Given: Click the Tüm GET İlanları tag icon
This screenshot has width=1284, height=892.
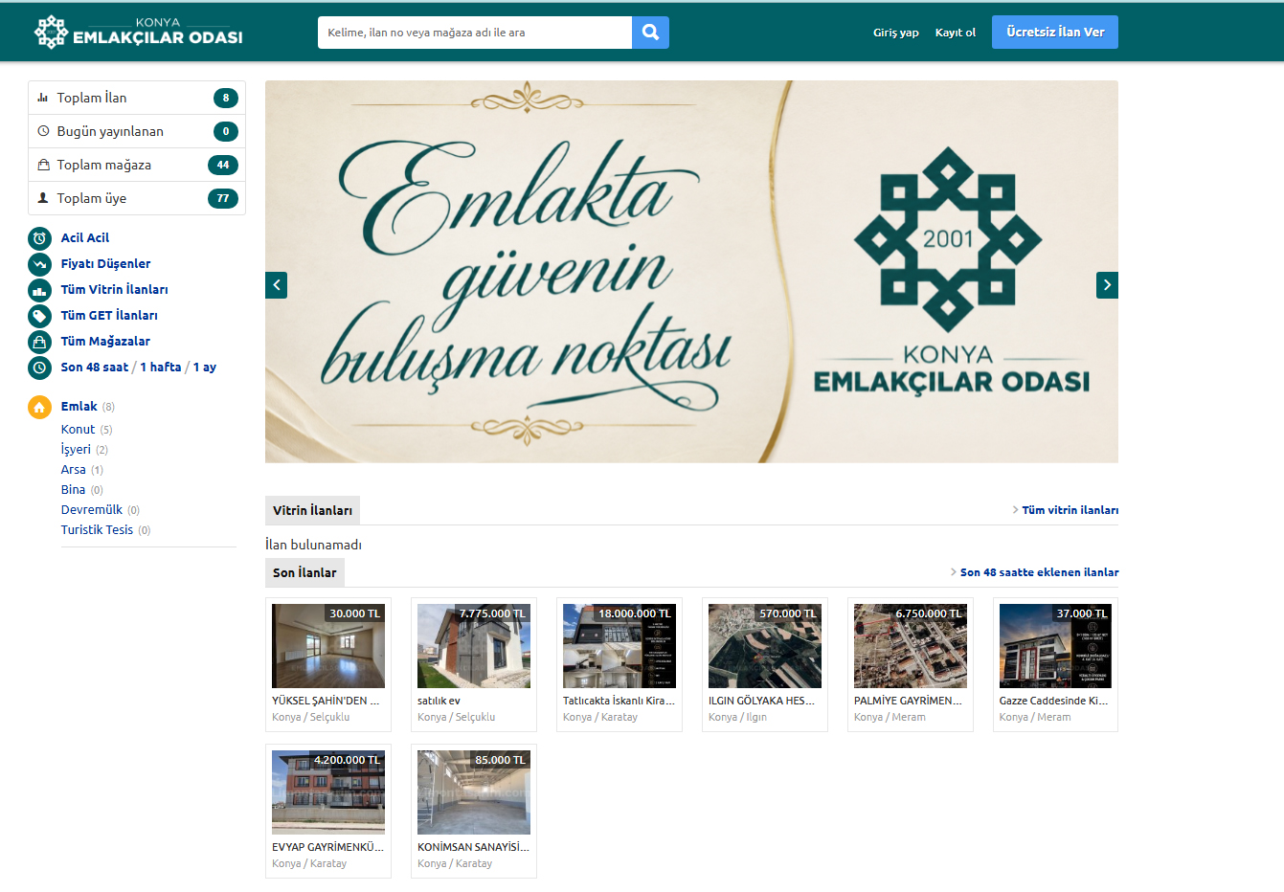Looking at the screenshot, I should coord(39,316).
